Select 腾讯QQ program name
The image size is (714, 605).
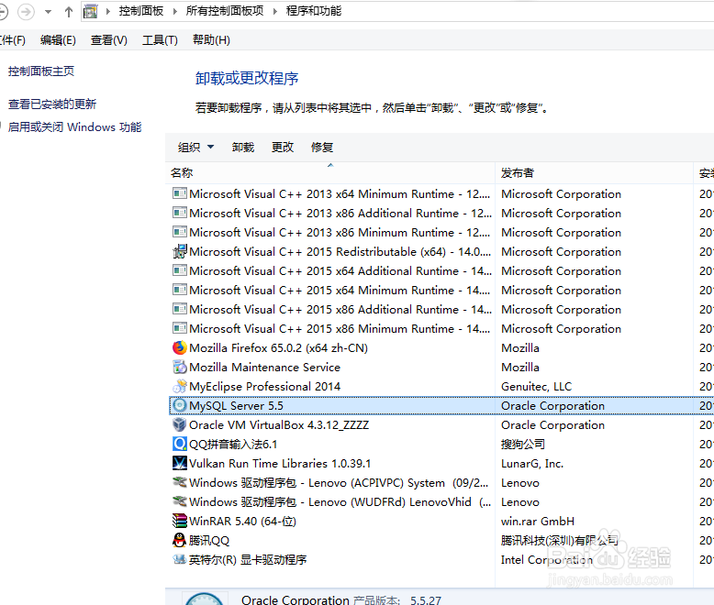(209, 541)
